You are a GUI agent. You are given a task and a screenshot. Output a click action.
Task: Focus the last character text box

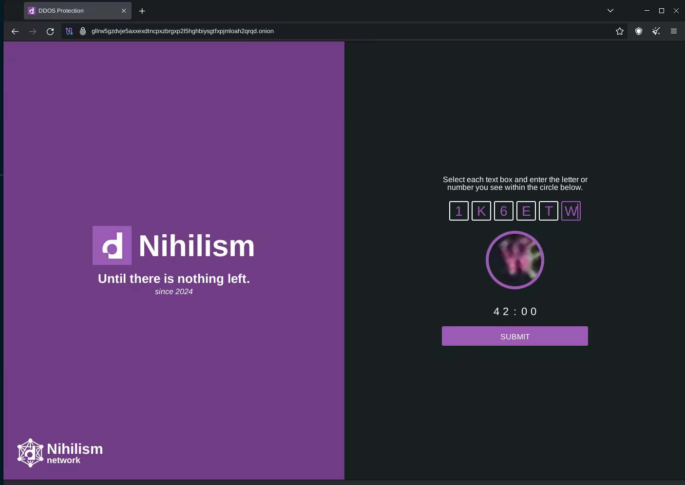[571, 211]
